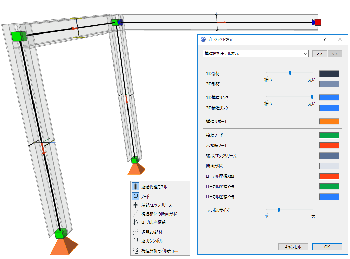Click the dialog help question mark
The height and width of the screenshot is (259, 350).
click(x=325, y=40)
